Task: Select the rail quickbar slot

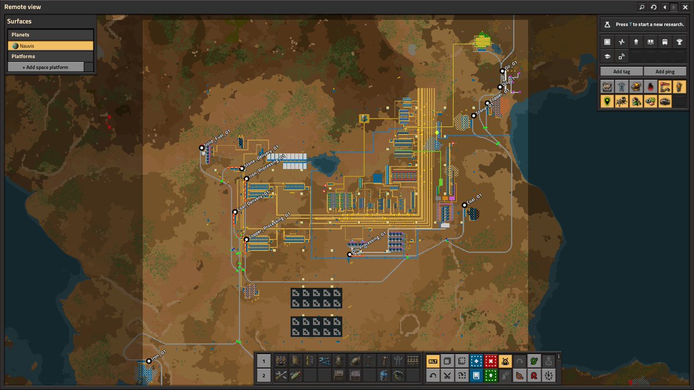Action: (x=412, y=361)
